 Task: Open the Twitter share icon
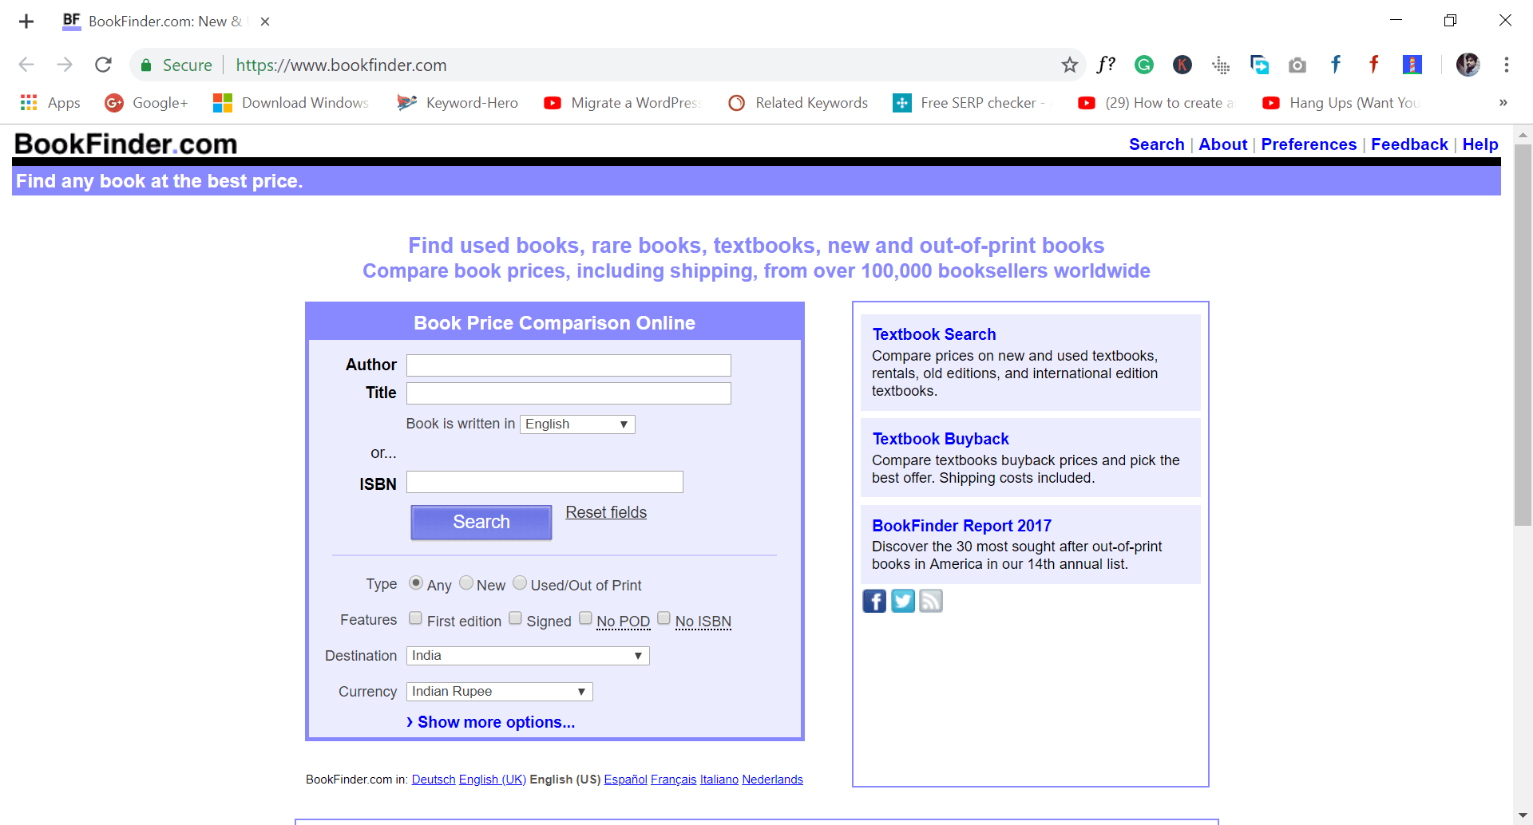pos(903,601)
